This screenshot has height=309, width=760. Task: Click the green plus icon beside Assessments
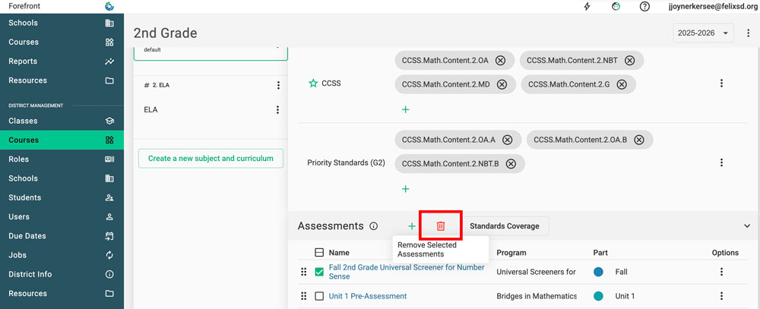(411, 226)
